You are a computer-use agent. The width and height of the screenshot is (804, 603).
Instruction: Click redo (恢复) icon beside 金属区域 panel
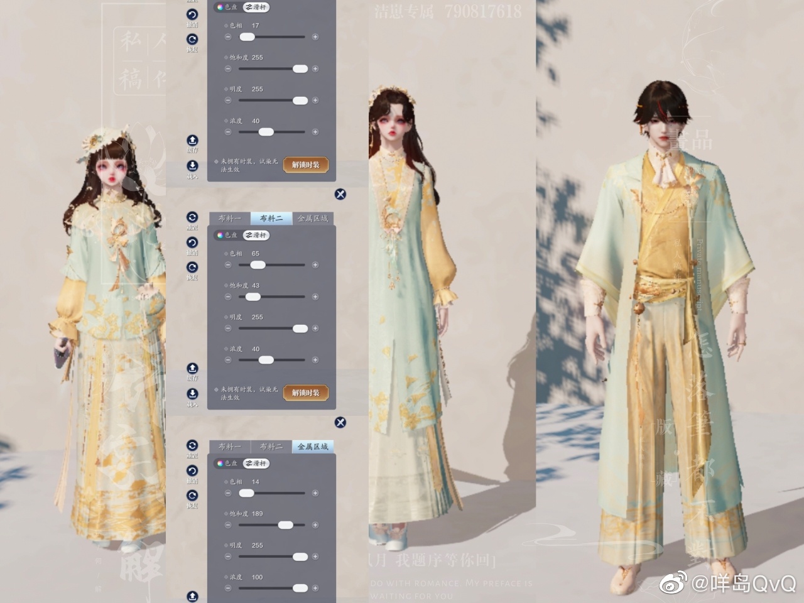[192, 495]
